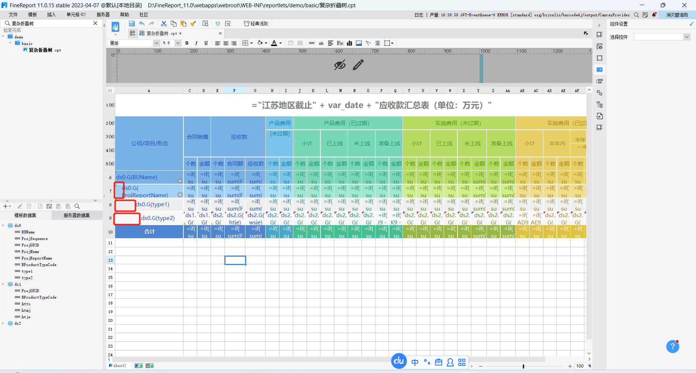
Task: Click the Save template icon
Action: click(x=132, y=24)
